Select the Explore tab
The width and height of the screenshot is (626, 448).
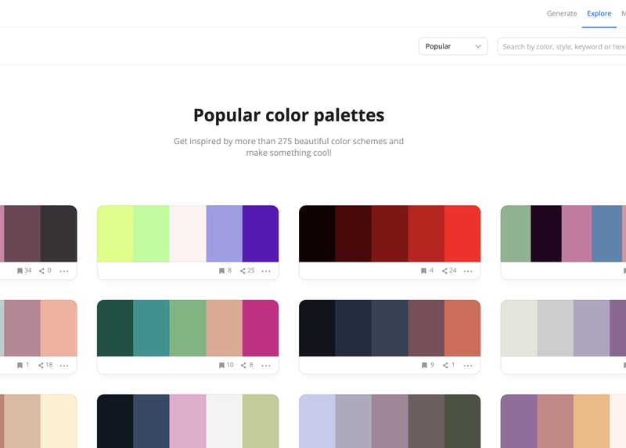point(599,13)
